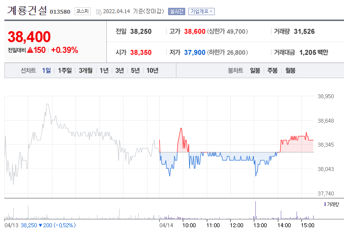Click the upper limit price 49,700
Image resolution: width=344 pixels, height=236 pixels.
[236, 31]
